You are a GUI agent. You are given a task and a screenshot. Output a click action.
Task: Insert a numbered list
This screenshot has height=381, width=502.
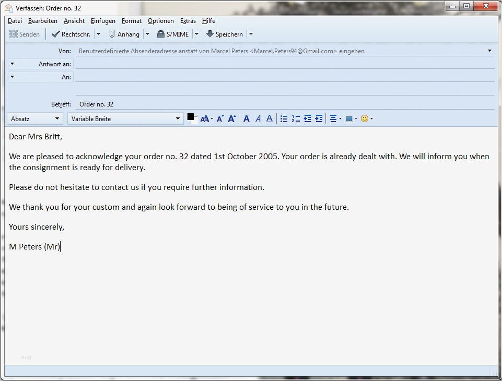(x=296, y=118)
